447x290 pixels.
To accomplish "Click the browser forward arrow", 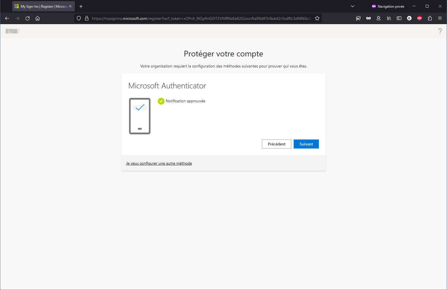I will 17,18.
